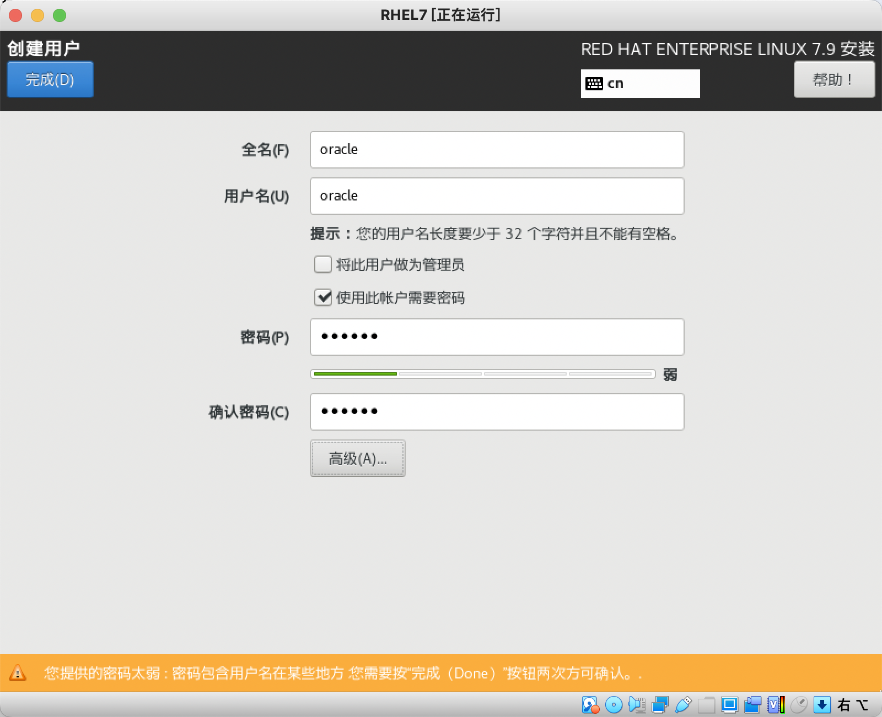Click the VirtualBox audio speaker and microphone icon

click(x=637, y=705)
